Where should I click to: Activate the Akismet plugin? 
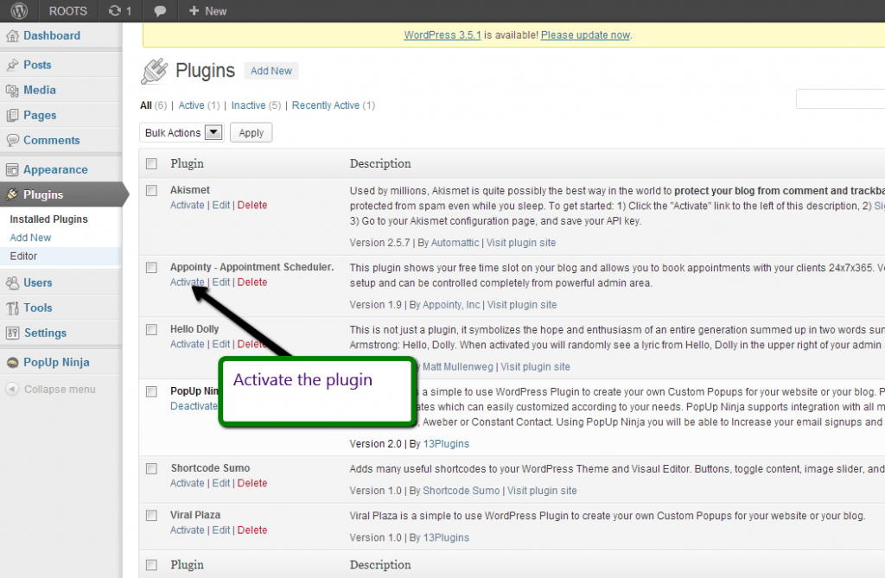(188, 206)
